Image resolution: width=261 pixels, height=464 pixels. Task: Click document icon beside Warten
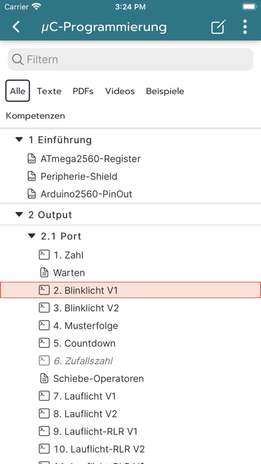click(x=44, y=273)
